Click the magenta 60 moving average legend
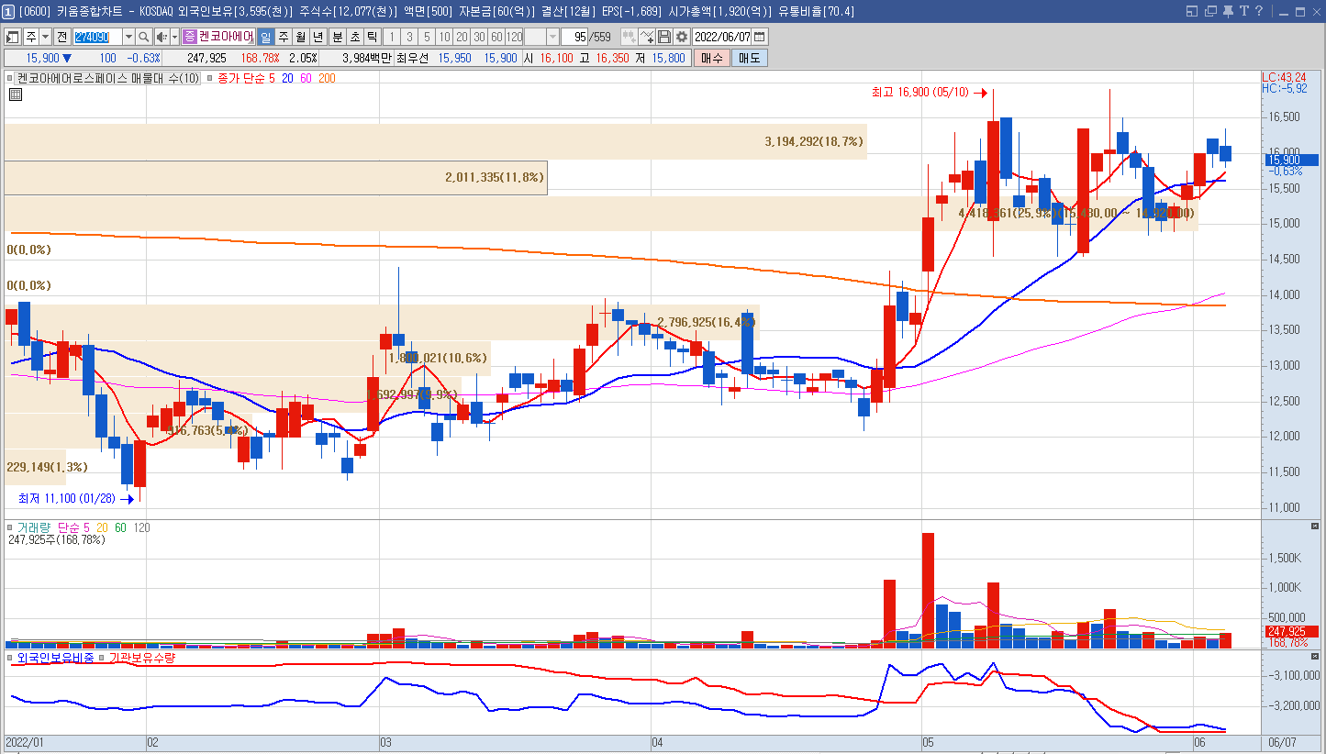Screen dimensions: 1326x754 (x=306, y=79)
